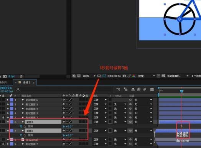The height and width of the screenshot is (148, 201).
Task: Toggle draft 3D icon in timeline
Action: point(126,89)
